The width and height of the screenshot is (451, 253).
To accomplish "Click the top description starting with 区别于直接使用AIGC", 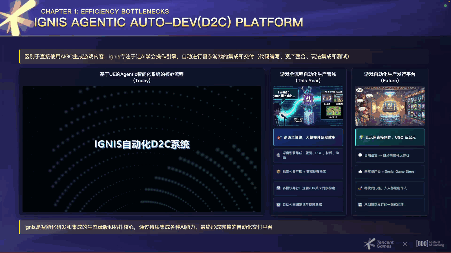I will click(187, 57).
